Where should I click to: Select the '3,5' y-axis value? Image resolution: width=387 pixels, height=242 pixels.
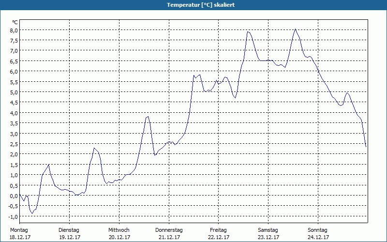tap(14, 123)
